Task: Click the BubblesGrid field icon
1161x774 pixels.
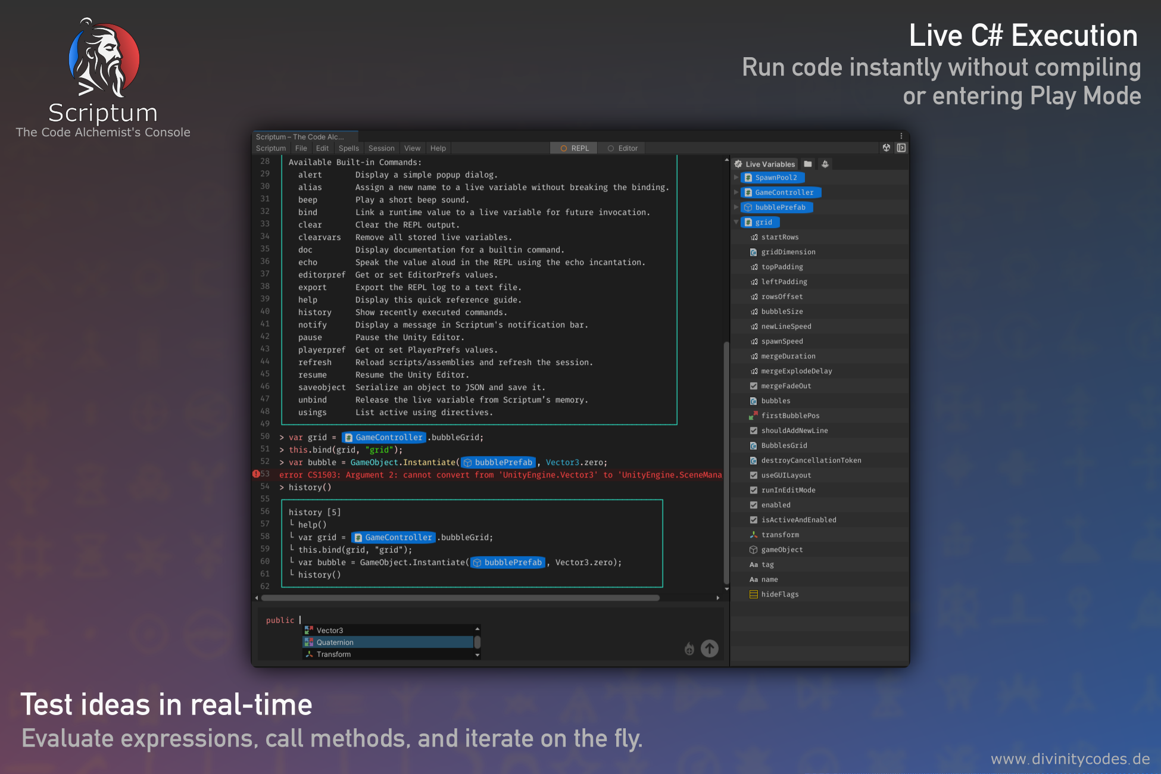Action: point(754,445)
